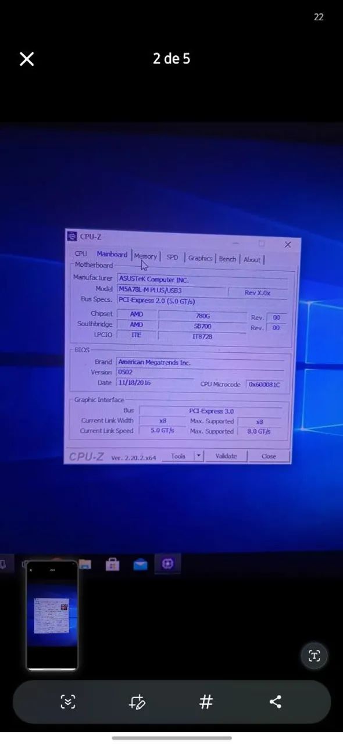Tap the X icon to exit viewer

pyautogui.click(x=27, y=59)
